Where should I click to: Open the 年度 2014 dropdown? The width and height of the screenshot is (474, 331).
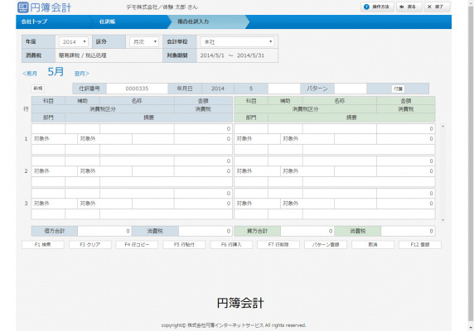(x=74, y=41)
